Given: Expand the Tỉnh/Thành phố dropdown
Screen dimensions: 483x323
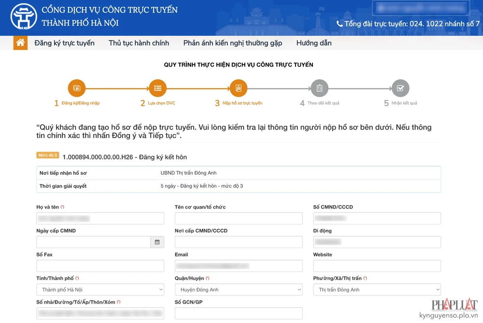Looking at the screenshot, I should (x=100, y=290).
